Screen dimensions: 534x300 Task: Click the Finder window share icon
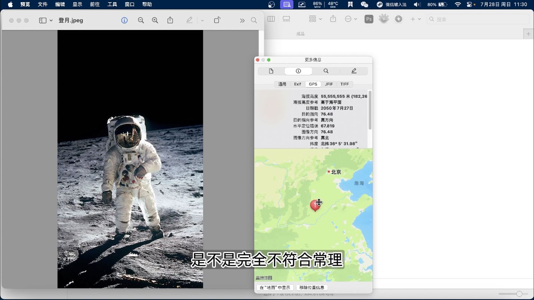[x=333, y=19]
